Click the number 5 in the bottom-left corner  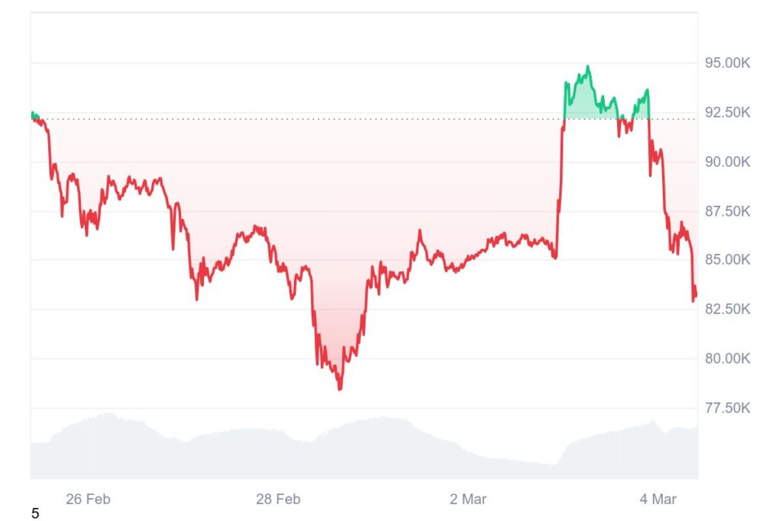35,514
